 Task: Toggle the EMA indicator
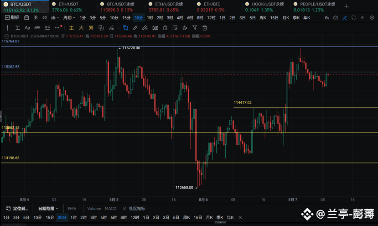coord(72,208)
